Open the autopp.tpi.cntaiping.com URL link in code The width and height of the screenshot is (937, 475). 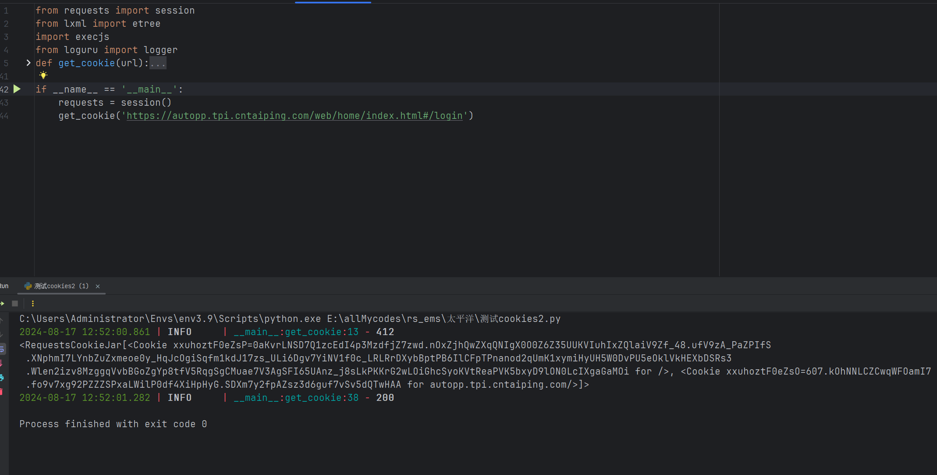[x=295, y=115]
